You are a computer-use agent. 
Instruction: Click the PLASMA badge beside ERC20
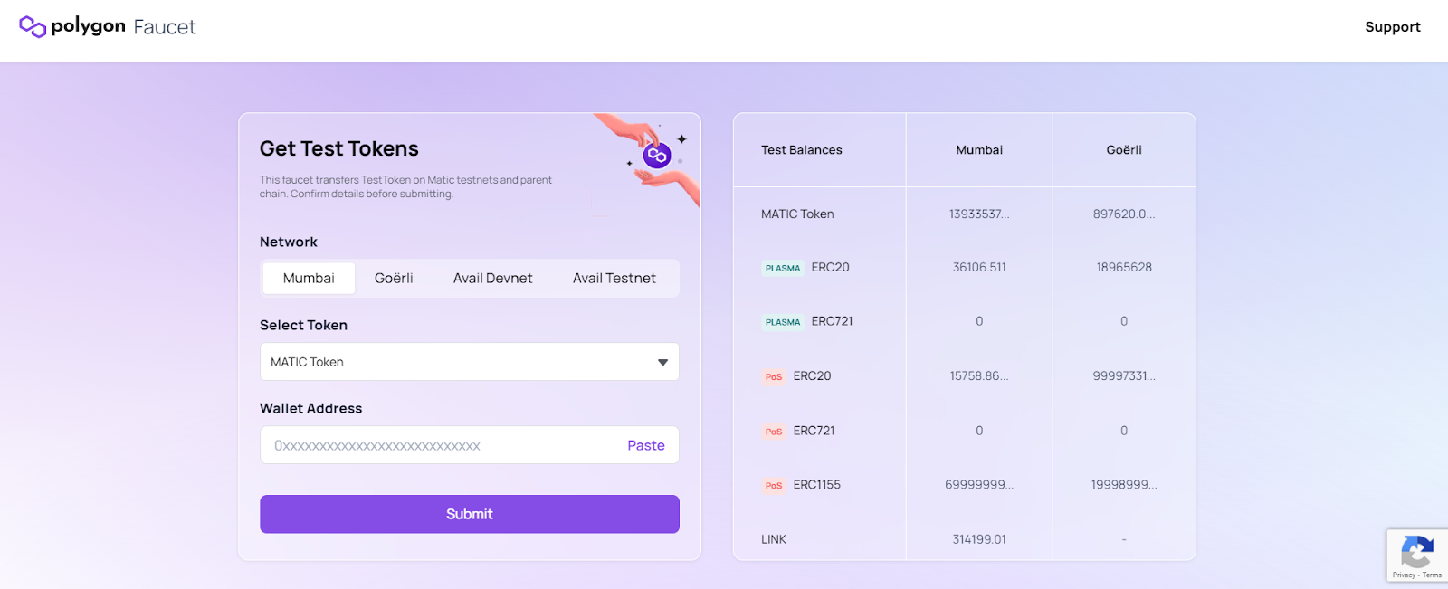(783, 268)
